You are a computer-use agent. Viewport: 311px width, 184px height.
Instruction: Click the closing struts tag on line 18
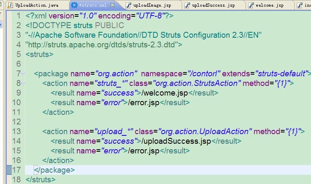coord(40,180)
